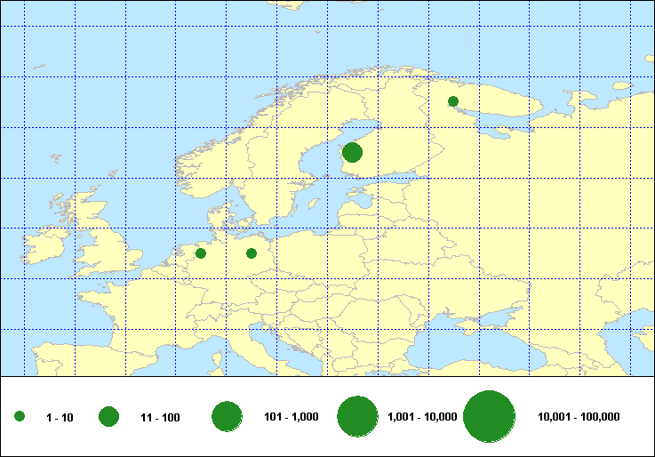This screenshot has width=655, height=457.
Task: Click the legend circle for 101 - 1,000
Action: tap(228, 416)
